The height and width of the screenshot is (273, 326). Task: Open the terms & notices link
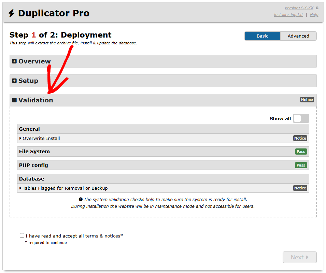coord(102,236)
